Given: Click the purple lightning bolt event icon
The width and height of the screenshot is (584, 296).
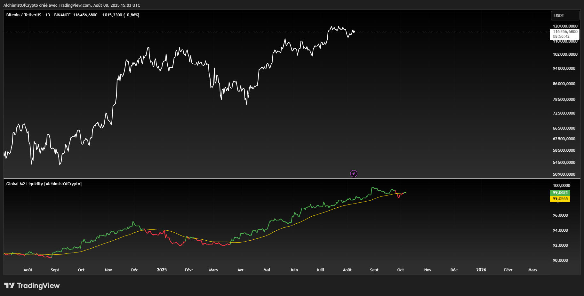Looking at the screenshot, I should [x=354, y=173].
